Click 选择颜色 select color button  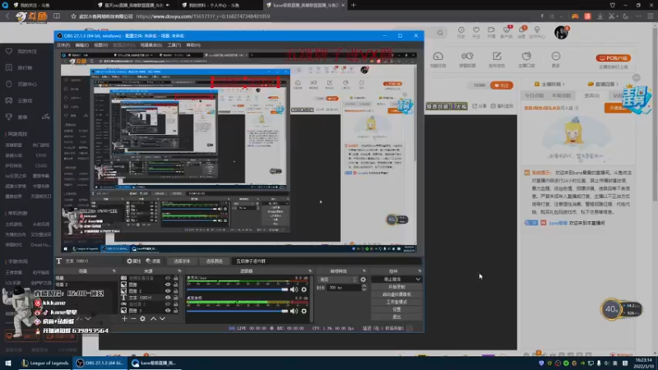tap(214, 261)
